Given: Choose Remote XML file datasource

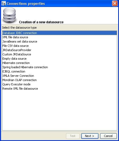Looking at the screenshot, I should 60,89.
